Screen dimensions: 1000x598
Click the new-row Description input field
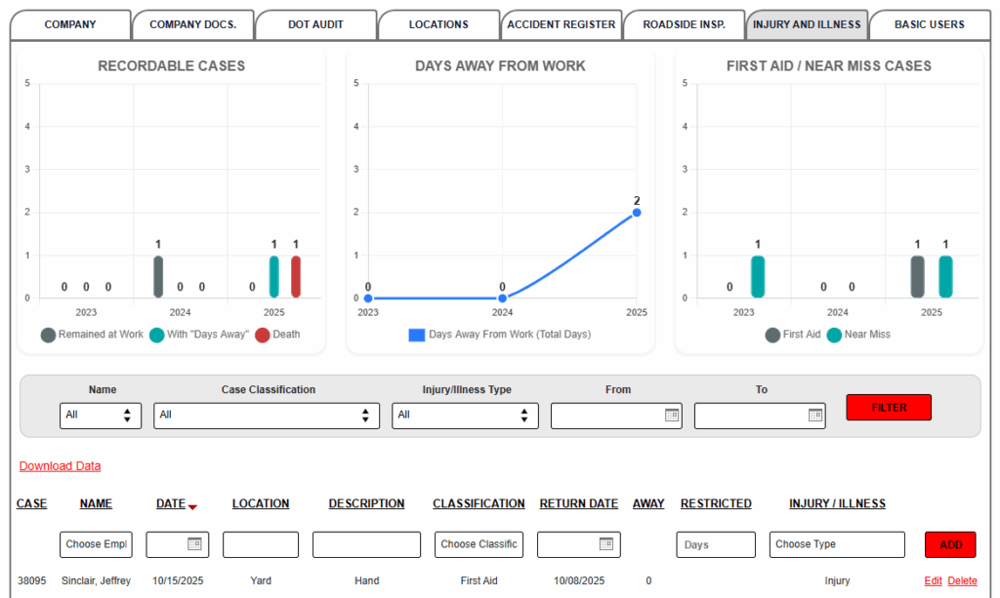point(367,544)
